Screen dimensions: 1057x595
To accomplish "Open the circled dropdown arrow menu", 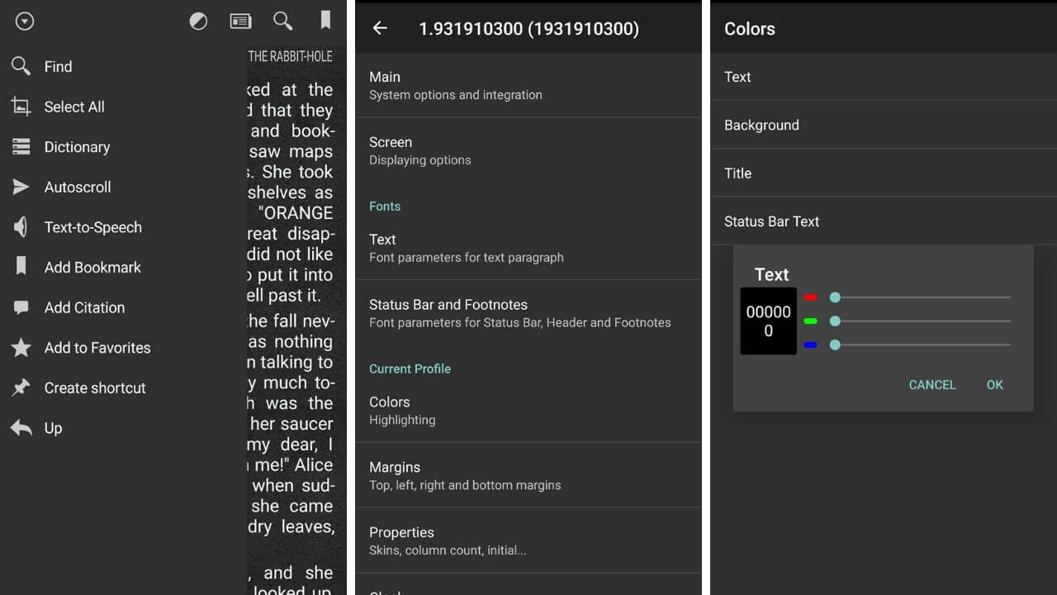I will coord(25,21).
